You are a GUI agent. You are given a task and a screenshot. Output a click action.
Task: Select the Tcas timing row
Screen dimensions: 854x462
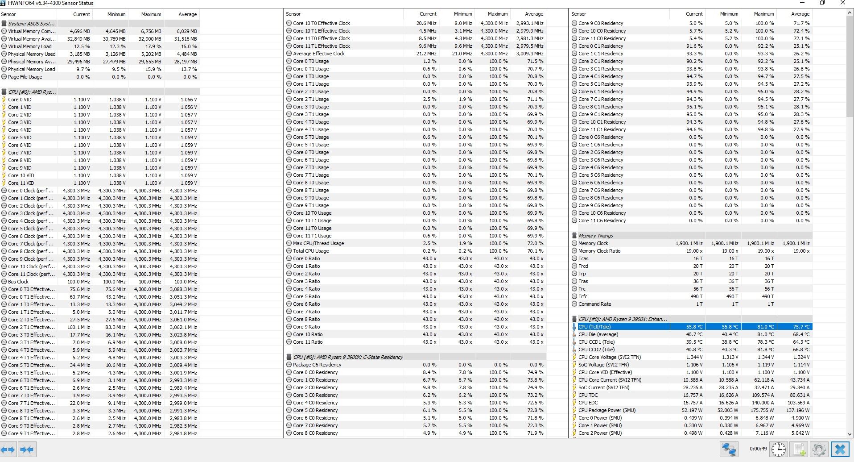[x=692, y=258]
